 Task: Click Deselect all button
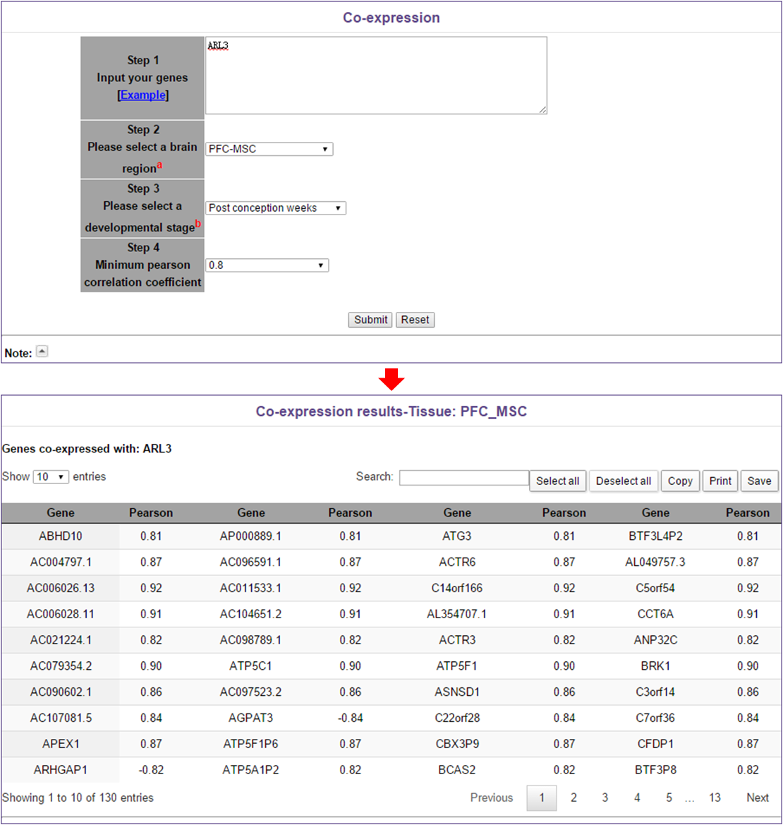[x=623, y=481]
